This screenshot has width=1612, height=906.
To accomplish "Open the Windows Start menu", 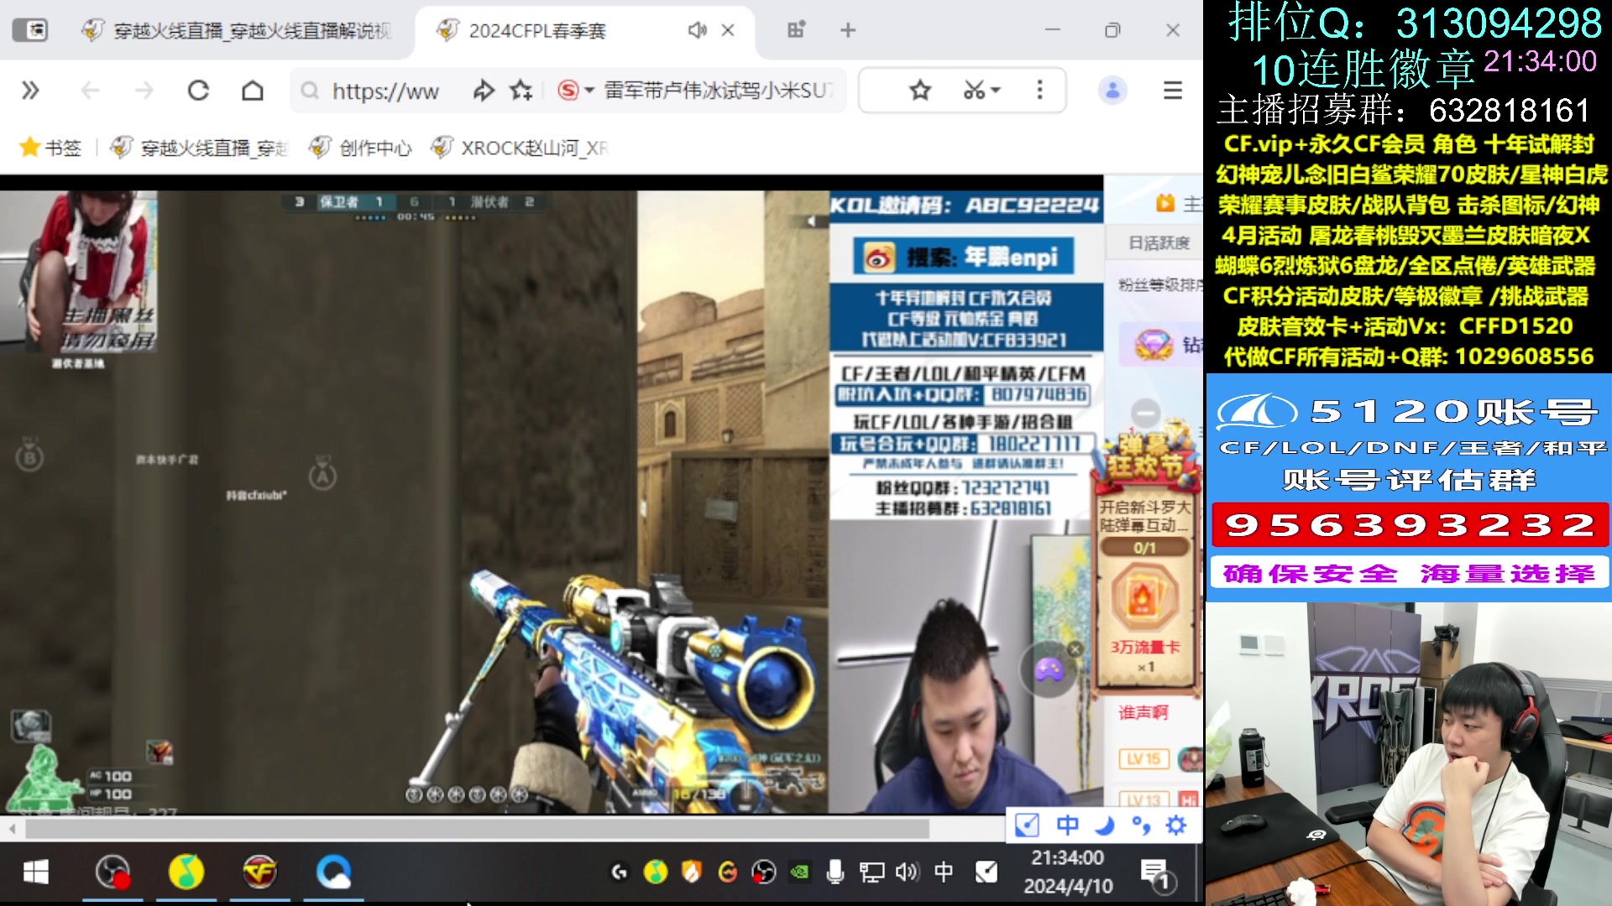I will [x=35, y=873].
